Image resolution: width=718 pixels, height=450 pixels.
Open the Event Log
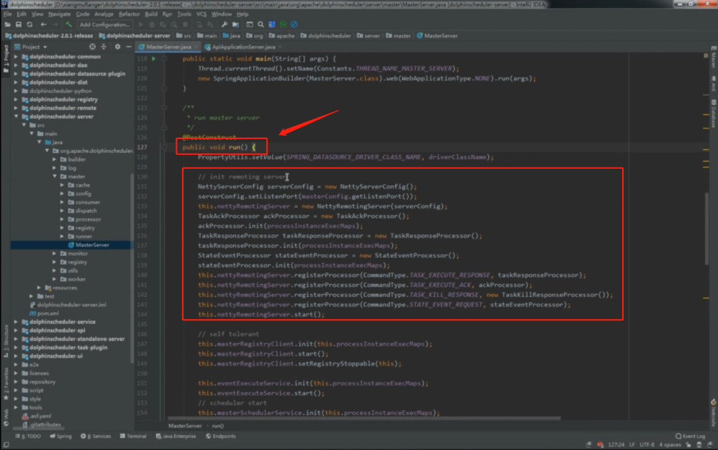coord(691,436)
